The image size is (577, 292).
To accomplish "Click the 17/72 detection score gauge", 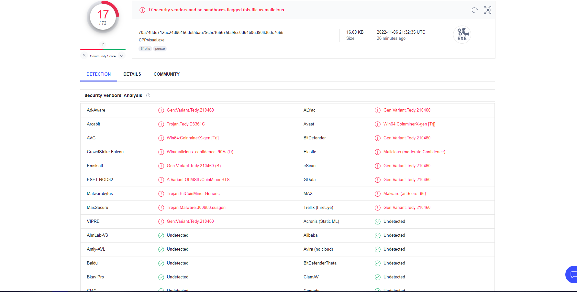I will 103,17.
